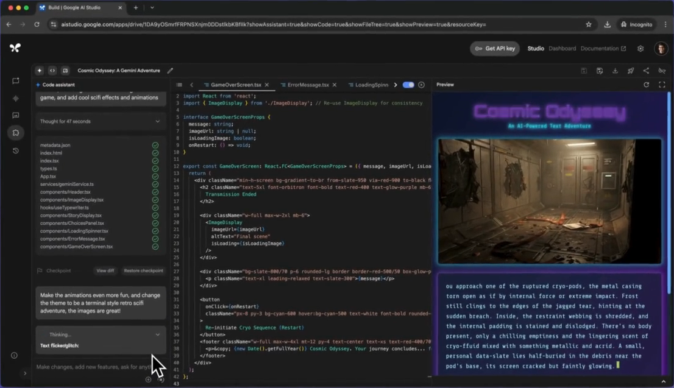Click green check next to metadata.json
Screen dimensions: 674x388
[x=155, y=145]
